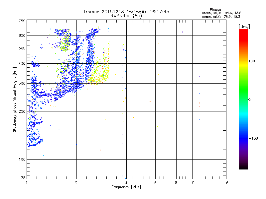
Task: Click the 'mean, sd,X: 78.9, 18.3' text
Action: point(221,17)
